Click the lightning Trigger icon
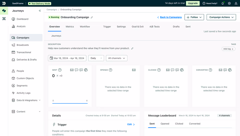The image size is (240, 136). point(54,125)
